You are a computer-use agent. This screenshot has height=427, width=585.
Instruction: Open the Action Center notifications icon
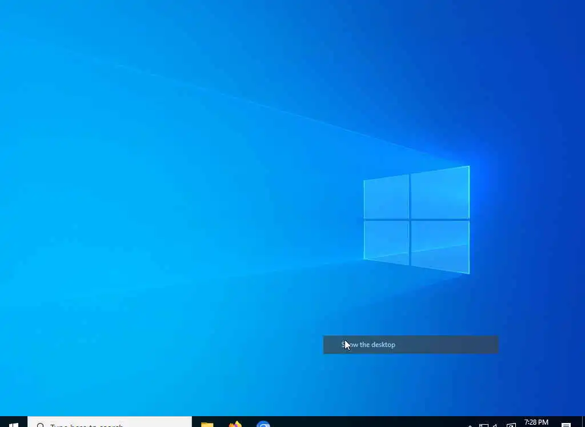click(x=566, y=424)
